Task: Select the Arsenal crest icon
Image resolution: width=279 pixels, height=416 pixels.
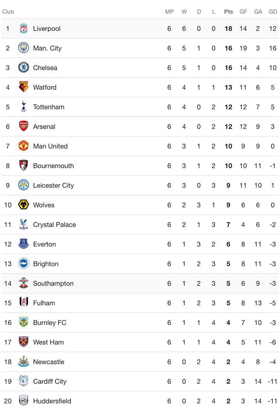Action: (x=23, y=126)
